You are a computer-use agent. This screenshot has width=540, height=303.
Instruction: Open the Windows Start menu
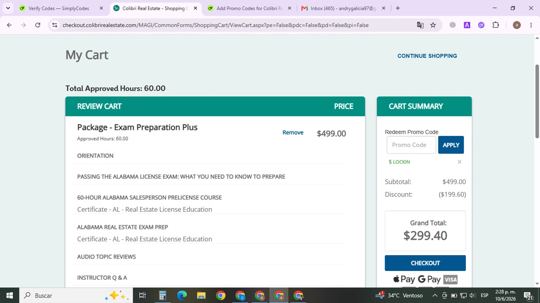pyautogui.click(x=9, y=295)
